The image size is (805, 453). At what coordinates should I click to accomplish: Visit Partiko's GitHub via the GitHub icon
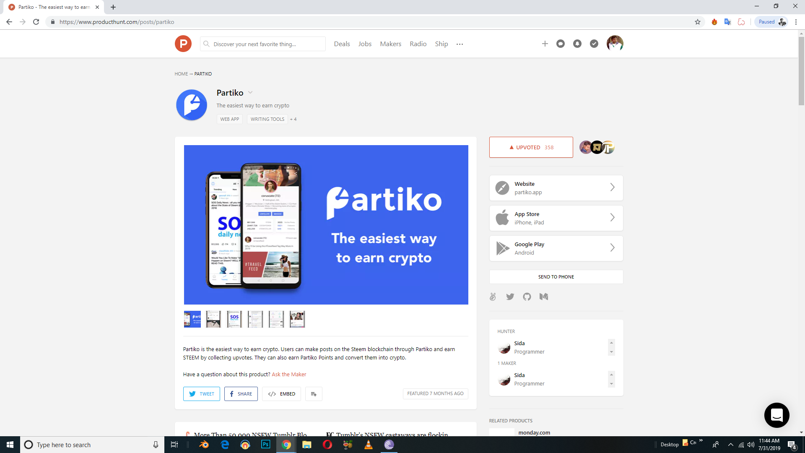pyautogui.click(x=527, y=297)
